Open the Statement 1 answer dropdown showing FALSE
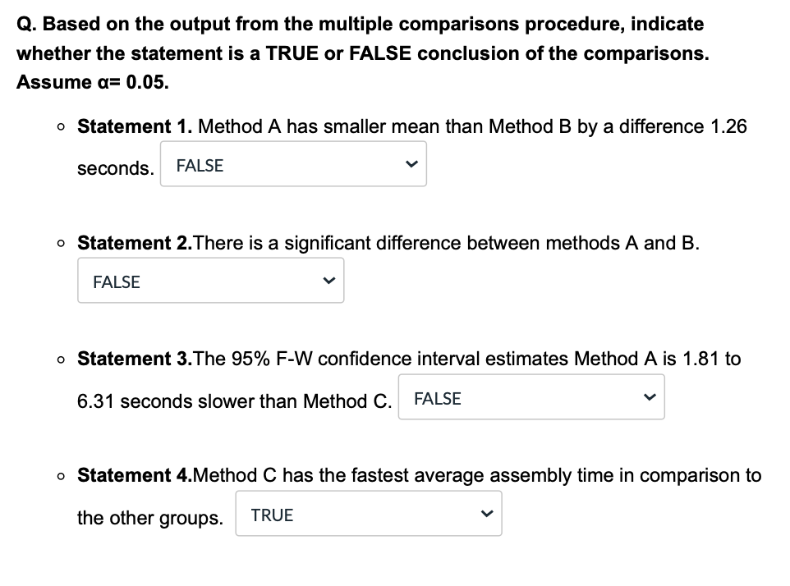The width and height of the screenshot is (790, 586). [293, 164]
